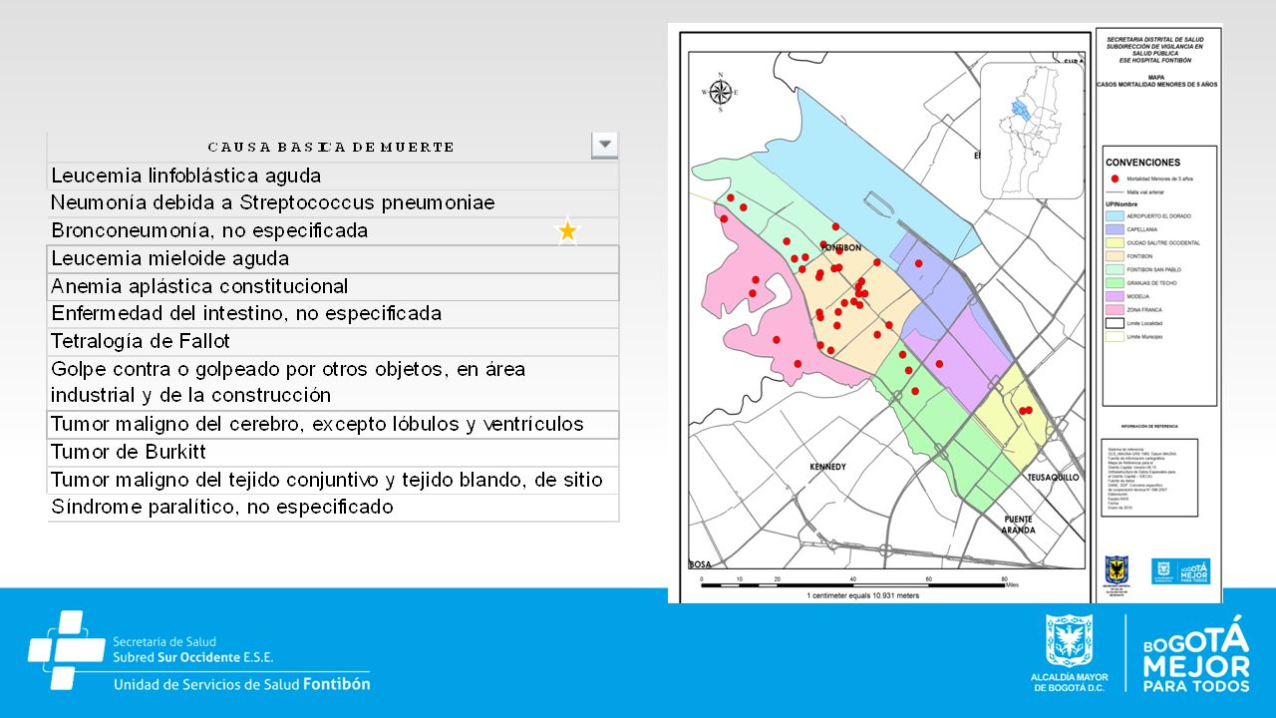This screenshot has height=718, width=1276.
Task: Select the Tumor maligno del cerebro row
Action: pos(333,425)
